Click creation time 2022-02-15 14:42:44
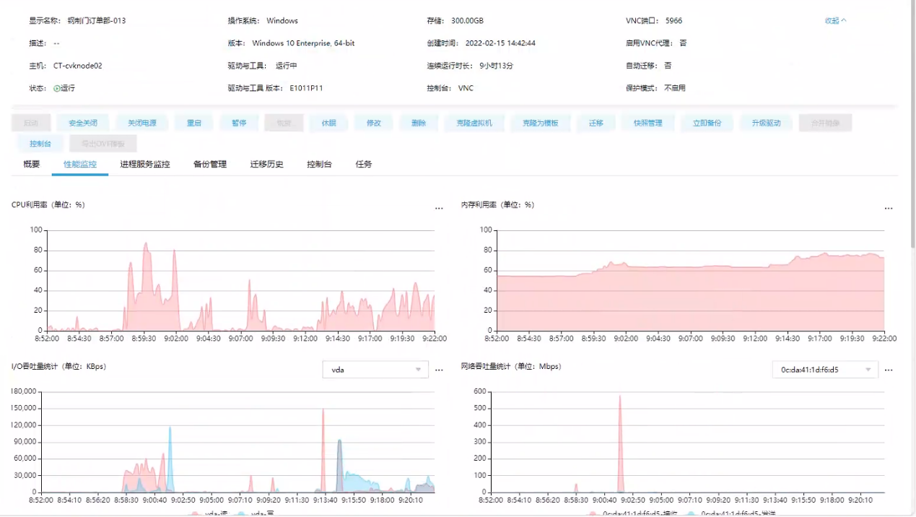Viewport: 916px width, 517px height. click(x=500, y=43)
